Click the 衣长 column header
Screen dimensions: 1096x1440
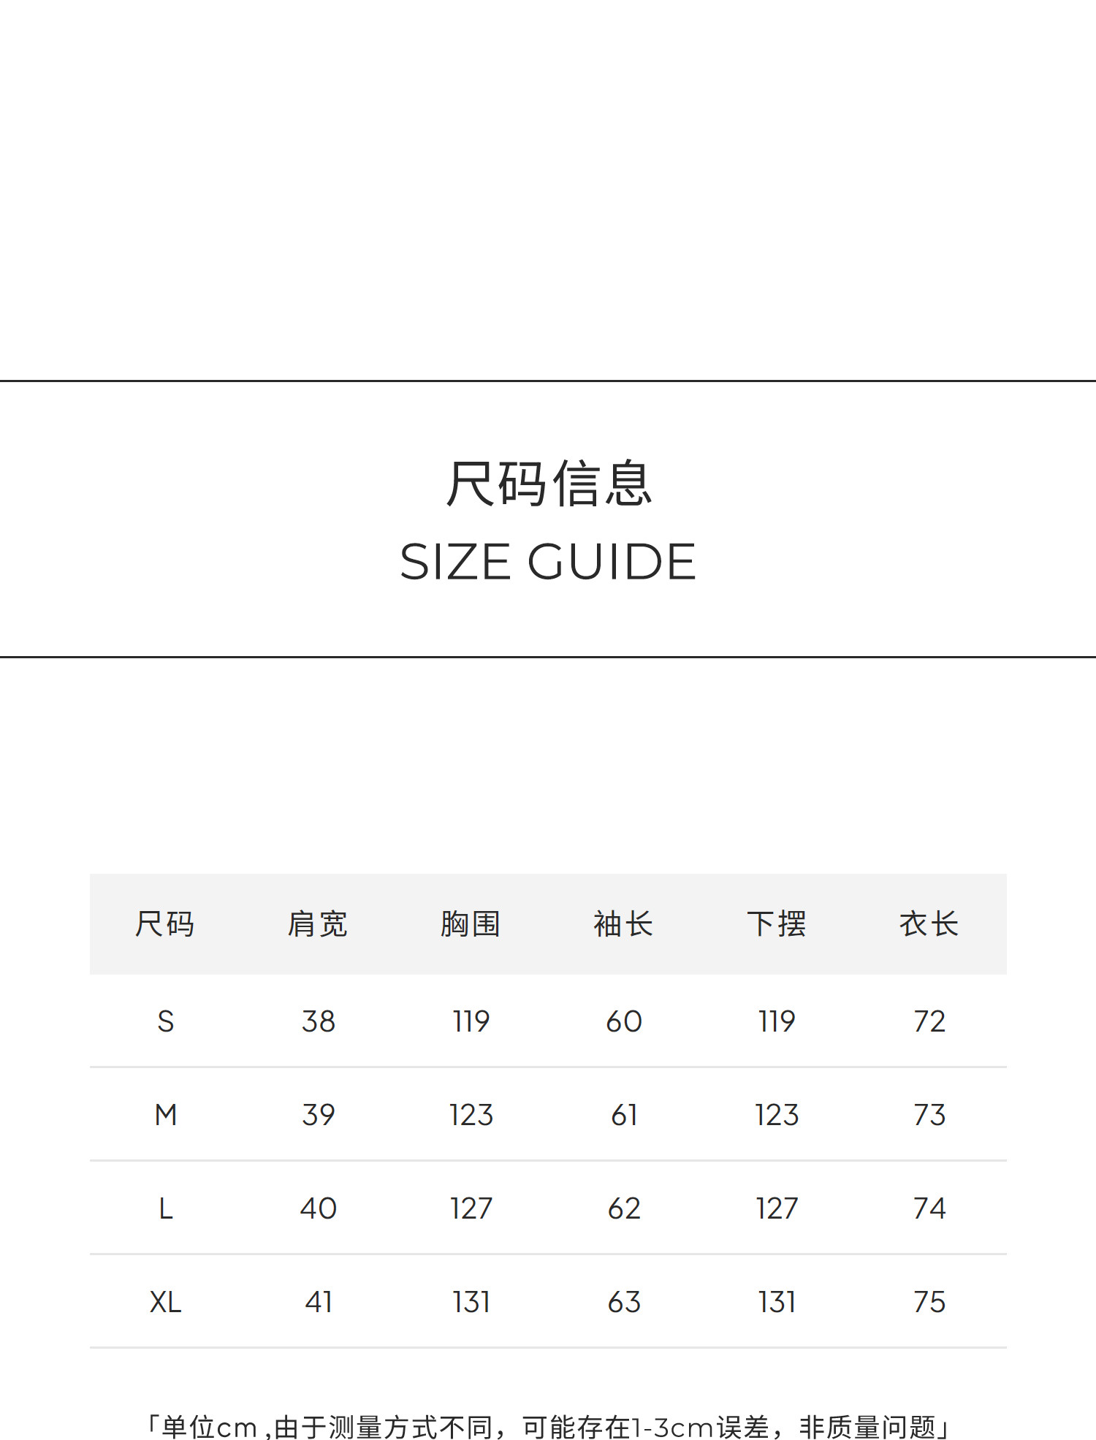tap(929, 924)
